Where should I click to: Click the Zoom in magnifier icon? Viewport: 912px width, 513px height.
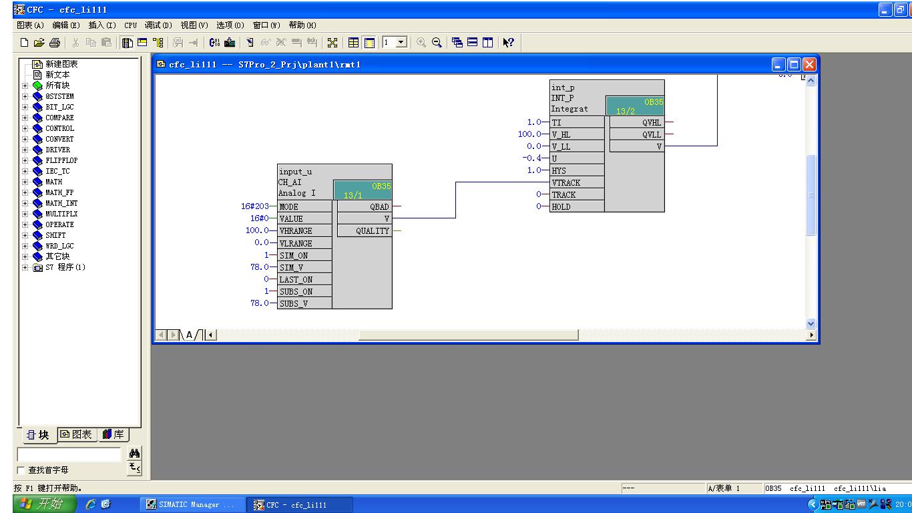tap(421, 43)
